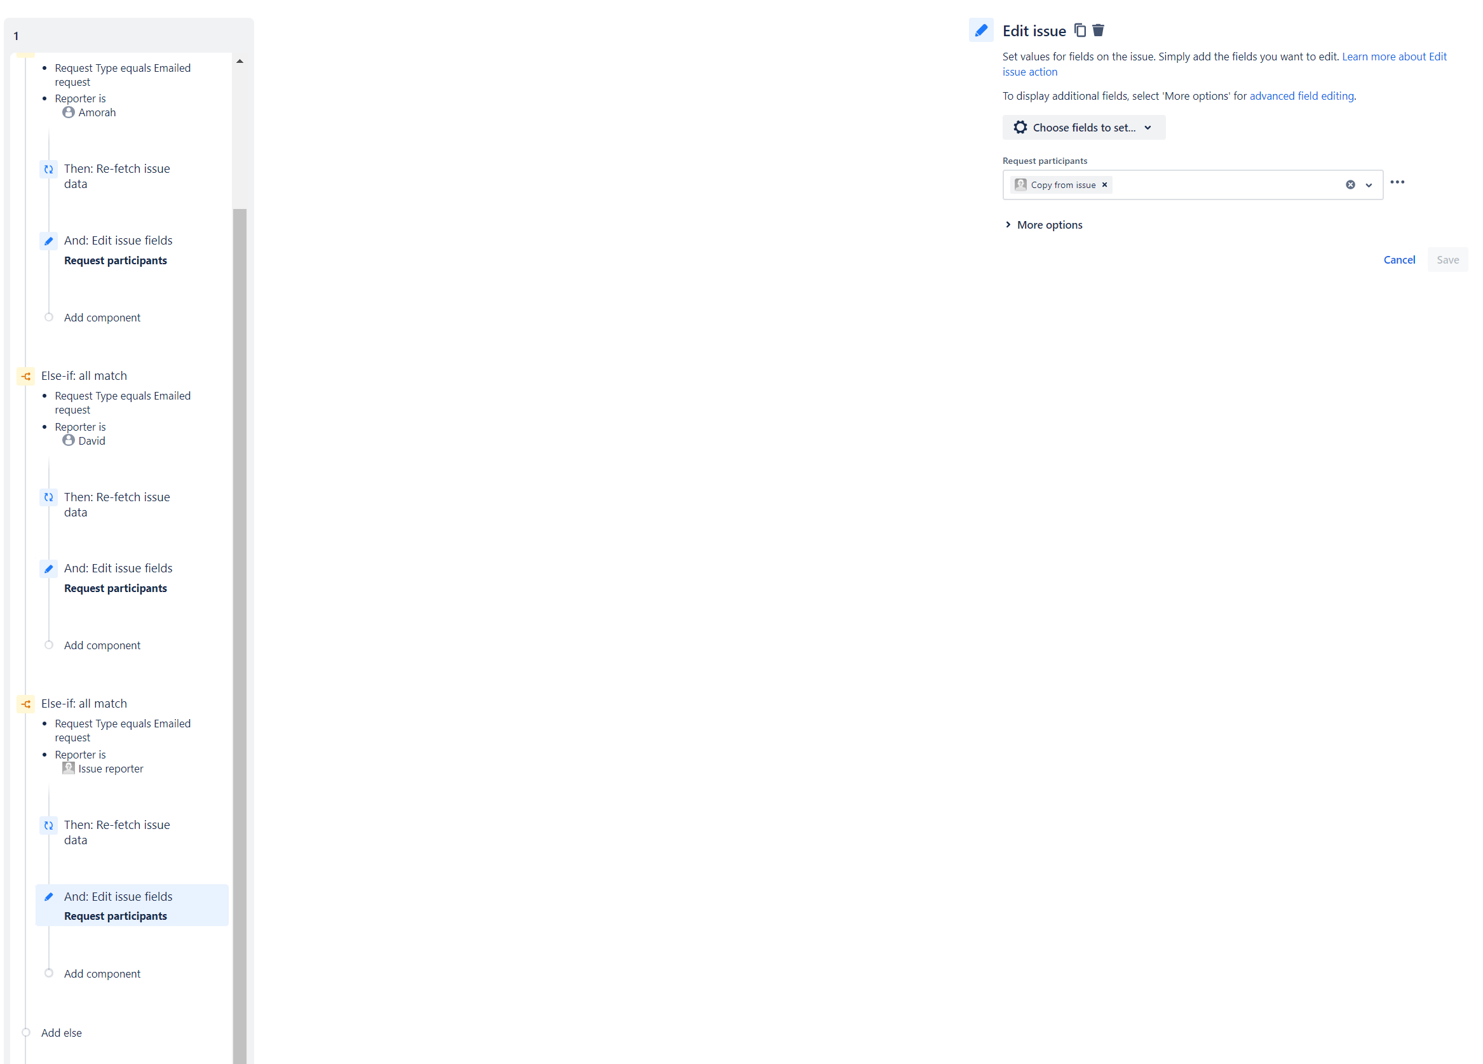Open Learn more about Edit issue action link
This screenshot has height=1064, width=1483.
(1393, 57)
